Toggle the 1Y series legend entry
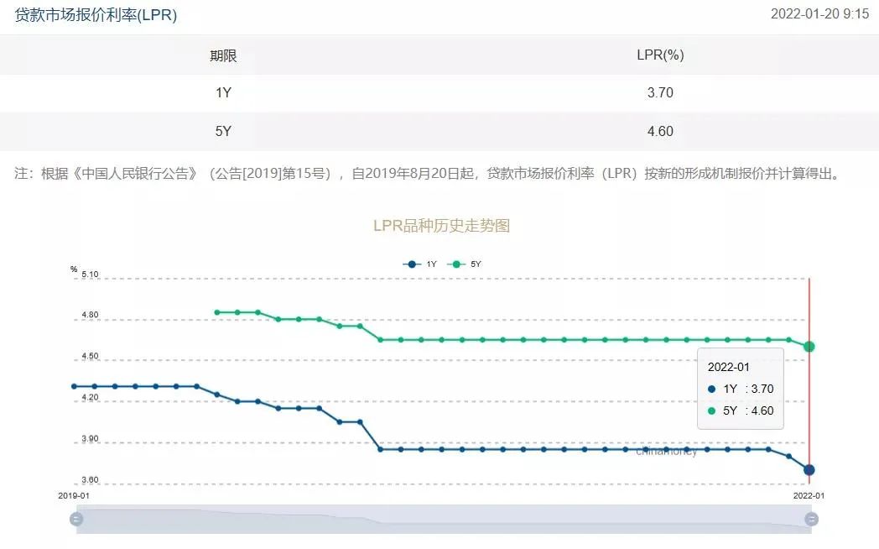The width and height of the screenshot is (879, 549). pyautogui.click(x=420, y=264)
